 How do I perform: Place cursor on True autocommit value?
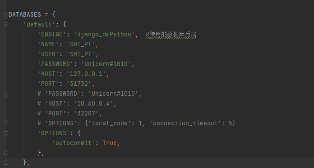pyautogui.click(x=110, y=143)
